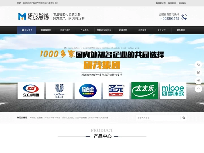Click the 开箱机 hot keyword link

[33, 118]
